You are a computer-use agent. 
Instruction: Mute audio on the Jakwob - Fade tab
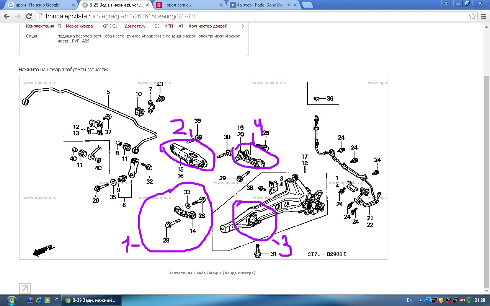pyautogui.click(x=289, y=5)
